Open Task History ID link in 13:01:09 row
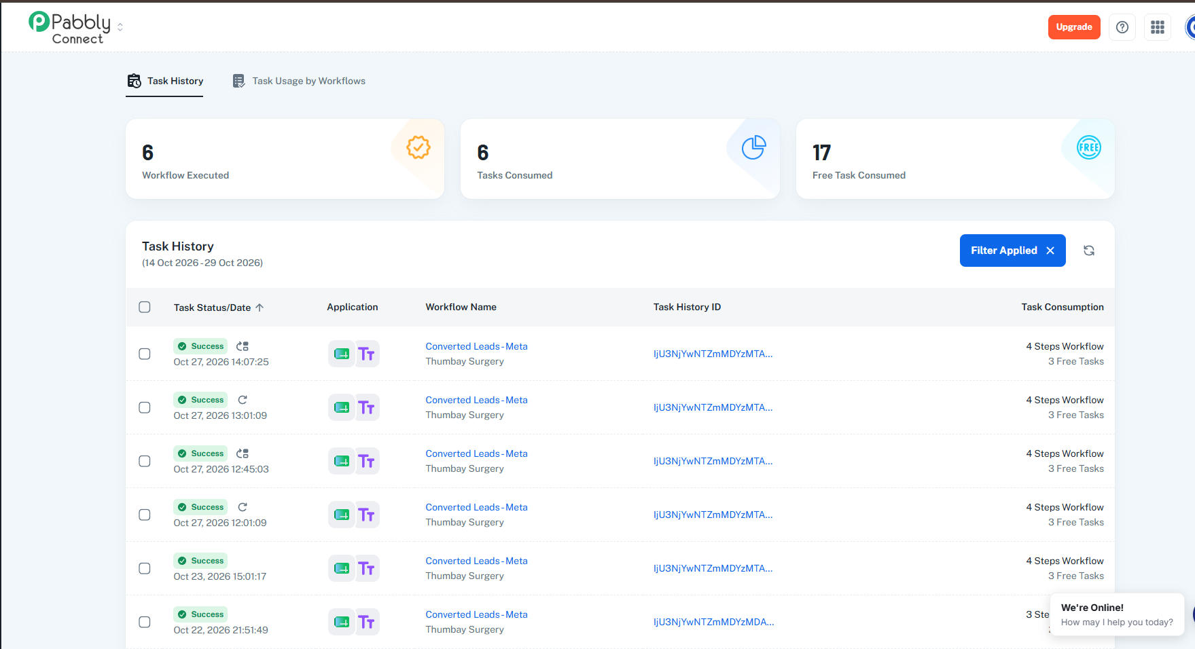Image resolution: width=1195 pixels, height=649 pixels. (713, 407)
